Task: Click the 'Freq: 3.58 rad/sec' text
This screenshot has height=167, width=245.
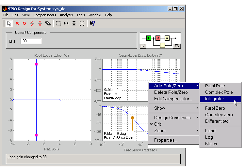Action: [119, 138]
